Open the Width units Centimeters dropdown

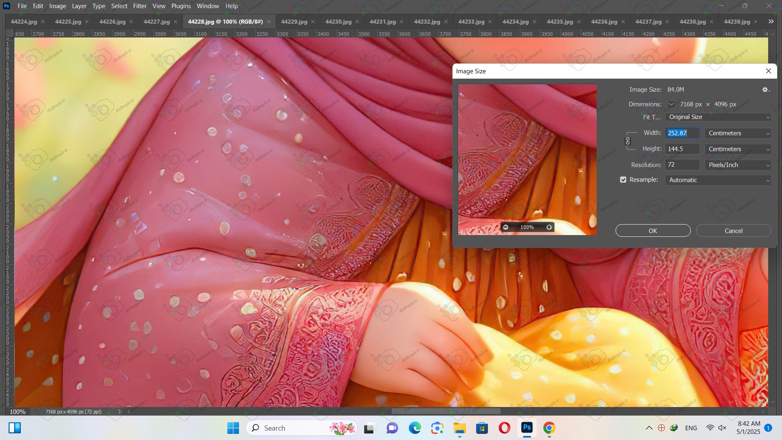click(x=738, y=133)
